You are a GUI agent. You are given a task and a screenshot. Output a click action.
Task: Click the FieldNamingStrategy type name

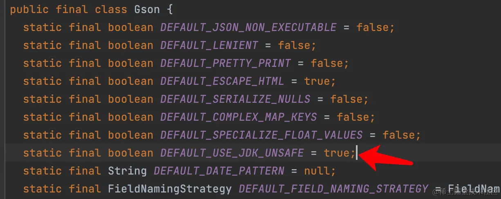point(170,189)
